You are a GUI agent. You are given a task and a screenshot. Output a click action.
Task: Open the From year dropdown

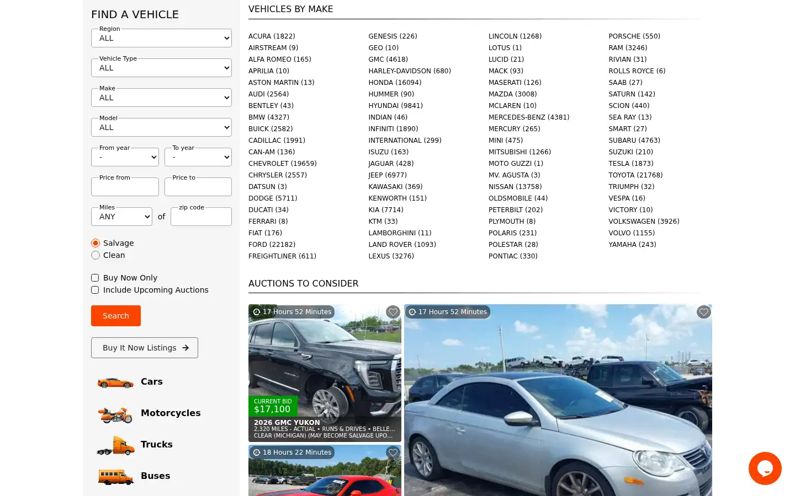point(125,157)
